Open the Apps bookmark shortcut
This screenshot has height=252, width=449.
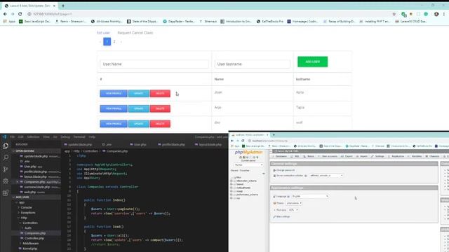click(9, 22)
